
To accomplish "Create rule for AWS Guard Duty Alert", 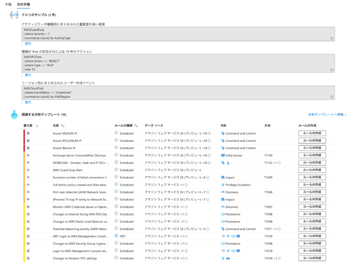I will click(312, 170).
